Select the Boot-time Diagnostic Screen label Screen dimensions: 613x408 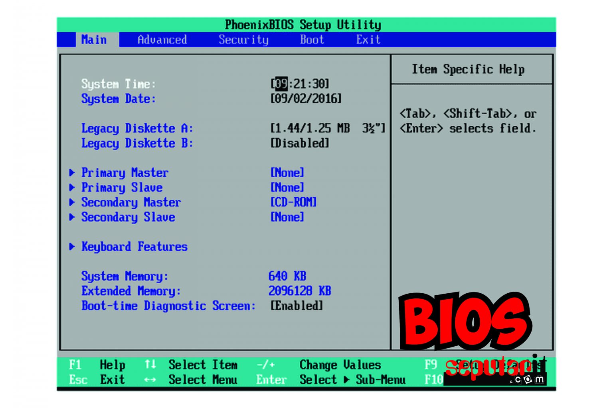168,306
